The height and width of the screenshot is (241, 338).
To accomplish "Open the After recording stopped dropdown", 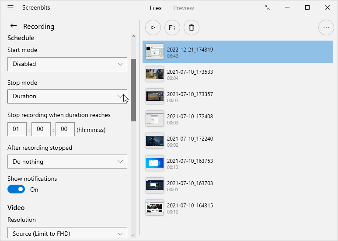I will 67,162.
